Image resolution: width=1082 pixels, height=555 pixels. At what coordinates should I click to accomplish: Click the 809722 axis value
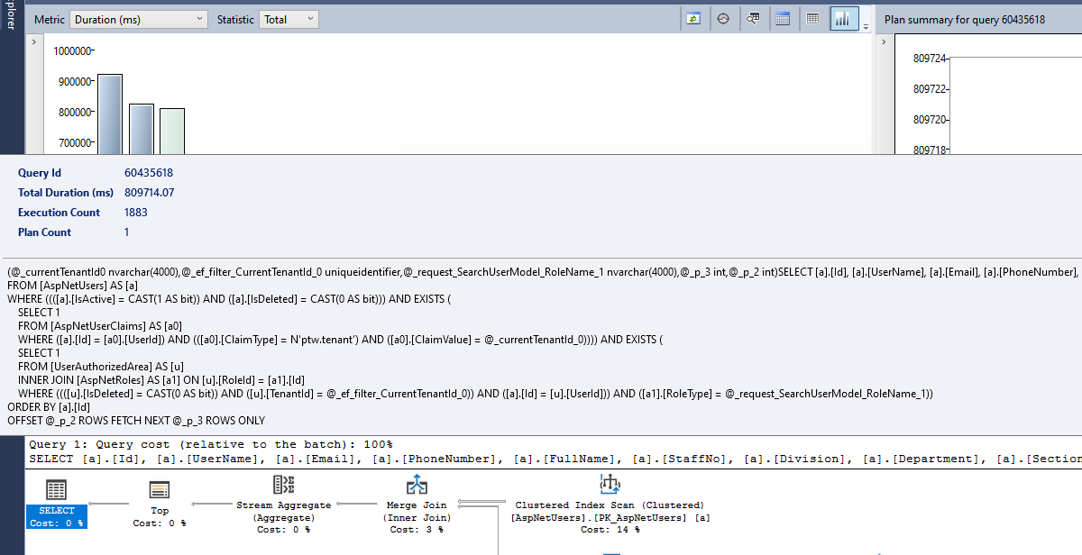[x=930, y=89]
